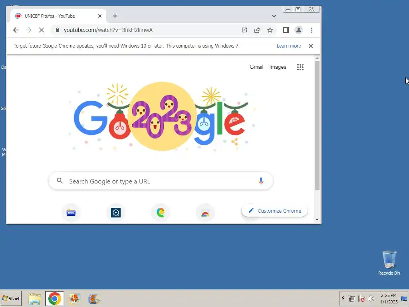The image size is (409, 307).
Task: Click the Customize Chrome button
Action: coord(274,211)
